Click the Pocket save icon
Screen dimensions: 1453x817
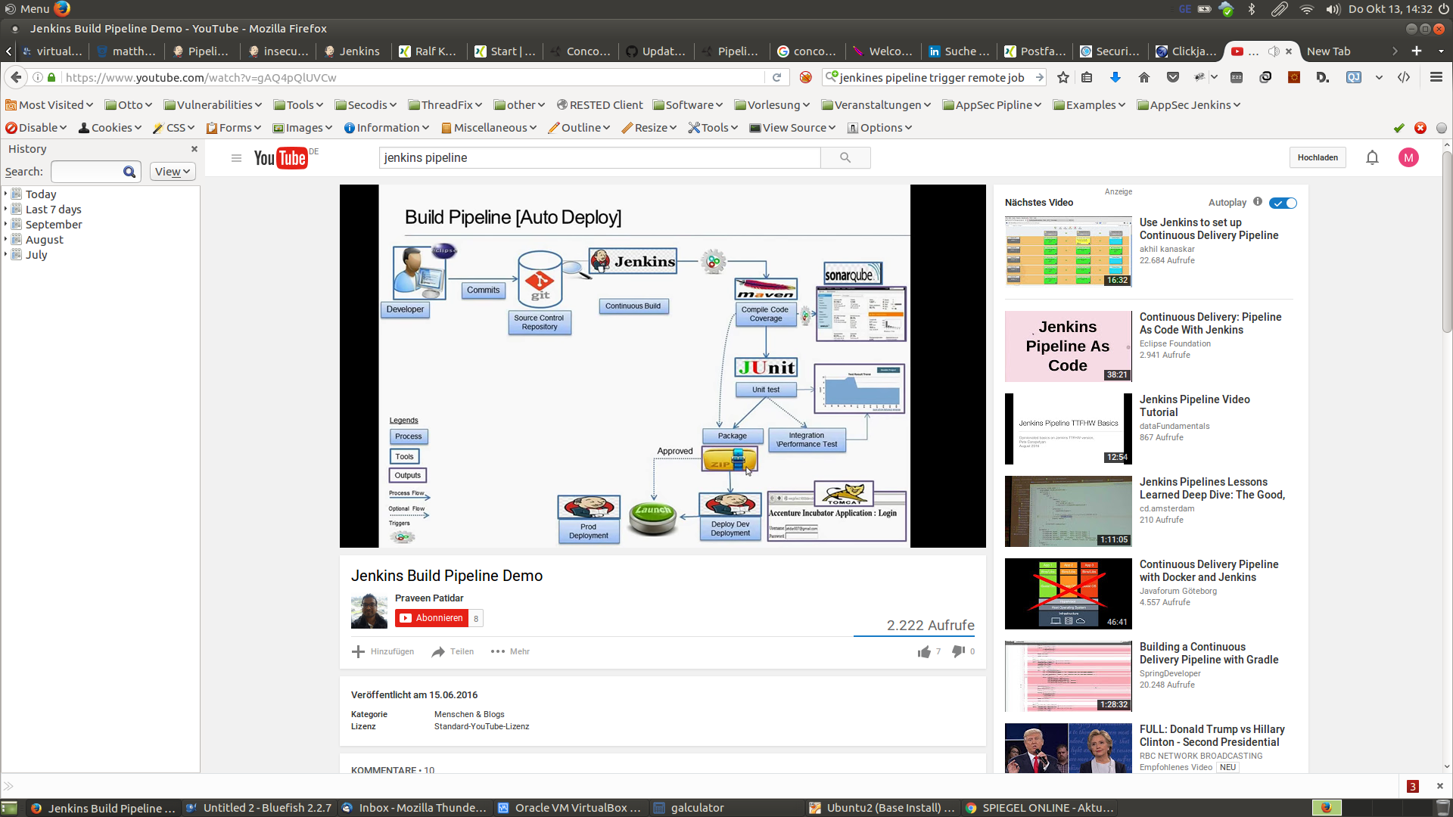click(1173, 77)
